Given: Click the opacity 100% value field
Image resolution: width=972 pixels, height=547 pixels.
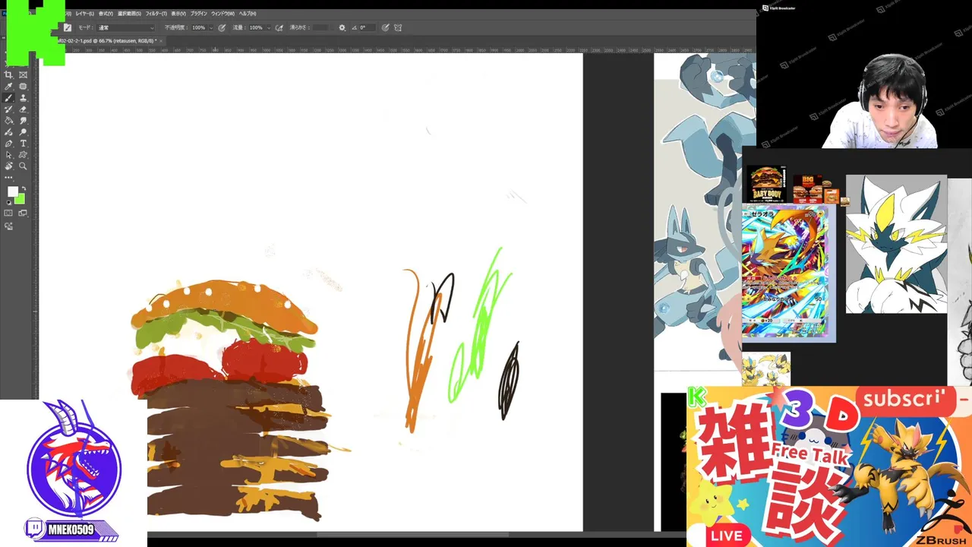Looking at the screenshot, I should click(198, 27).
